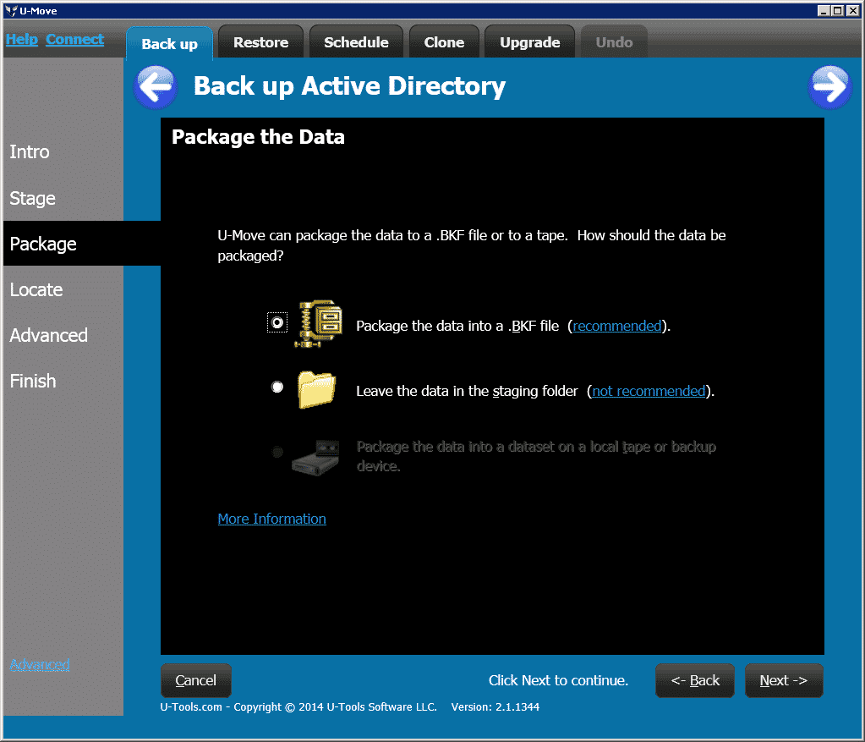Go to the Intro step in sidebar
The image size is (865, 742).
[30, 151]
